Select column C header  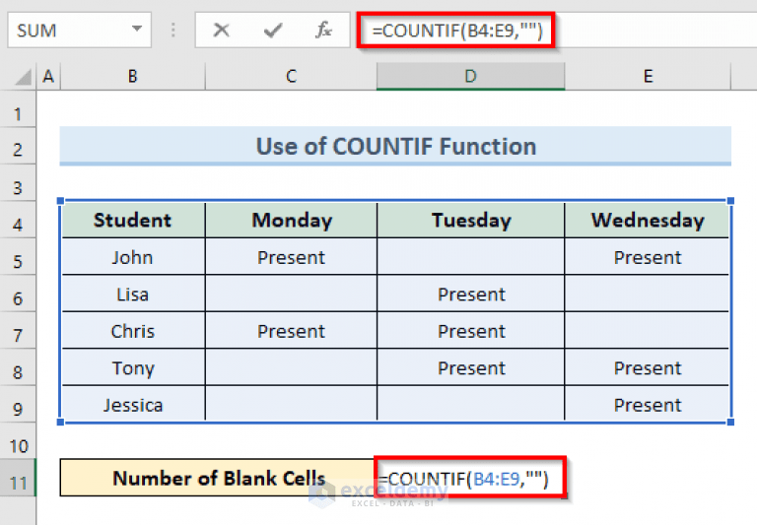coord(291,76)
